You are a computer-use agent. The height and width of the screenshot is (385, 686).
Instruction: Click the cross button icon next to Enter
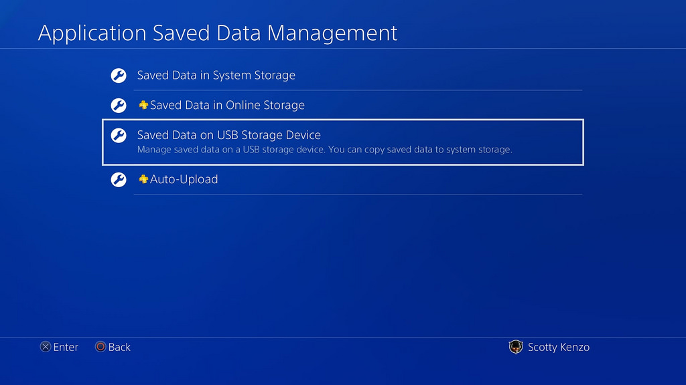pos(46,347)
